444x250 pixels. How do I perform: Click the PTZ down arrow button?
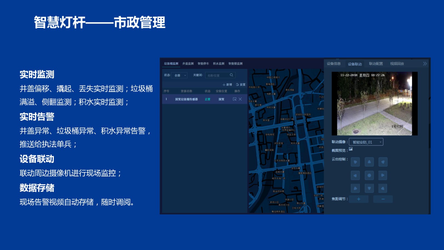[x=369, y=188]
